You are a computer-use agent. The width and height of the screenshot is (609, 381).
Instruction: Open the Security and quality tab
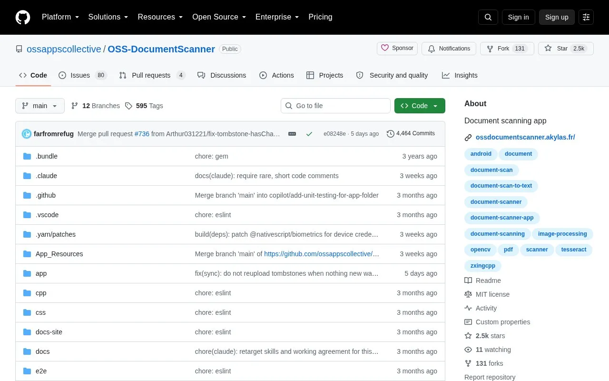pyautogui.click(x=392, y=75)
